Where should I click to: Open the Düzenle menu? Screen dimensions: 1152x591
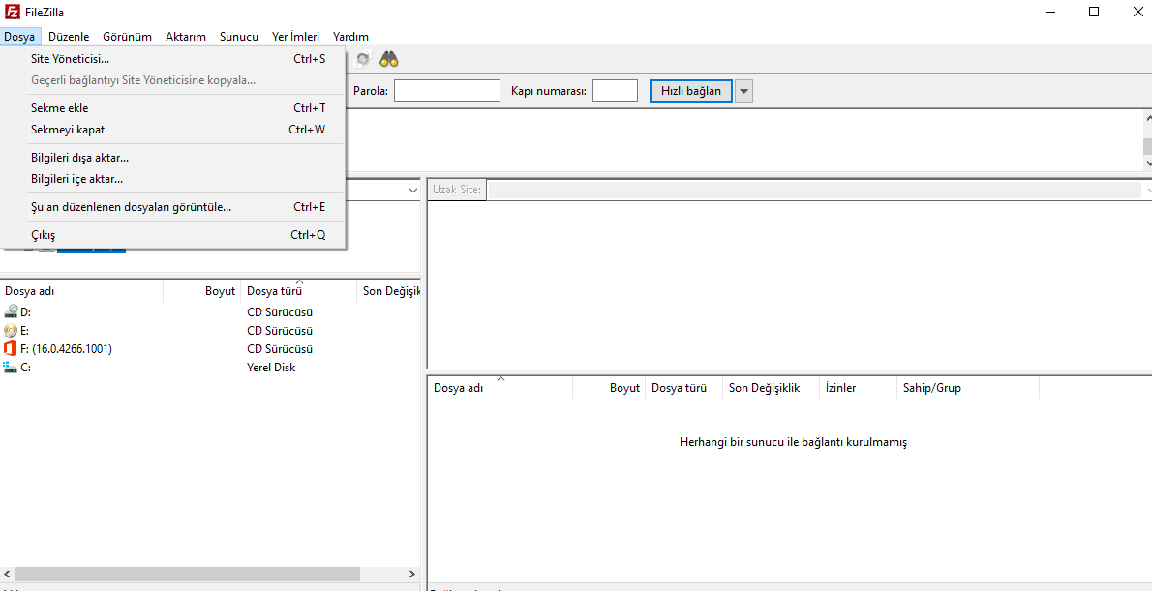69,36
